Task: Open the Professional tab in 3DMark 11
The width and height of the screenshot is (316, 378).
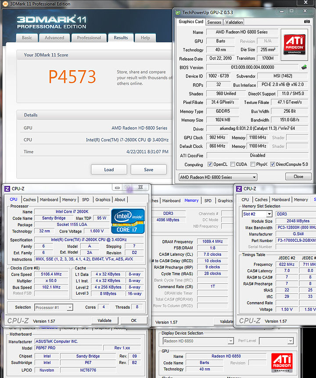Action: [x=89, y=38]
